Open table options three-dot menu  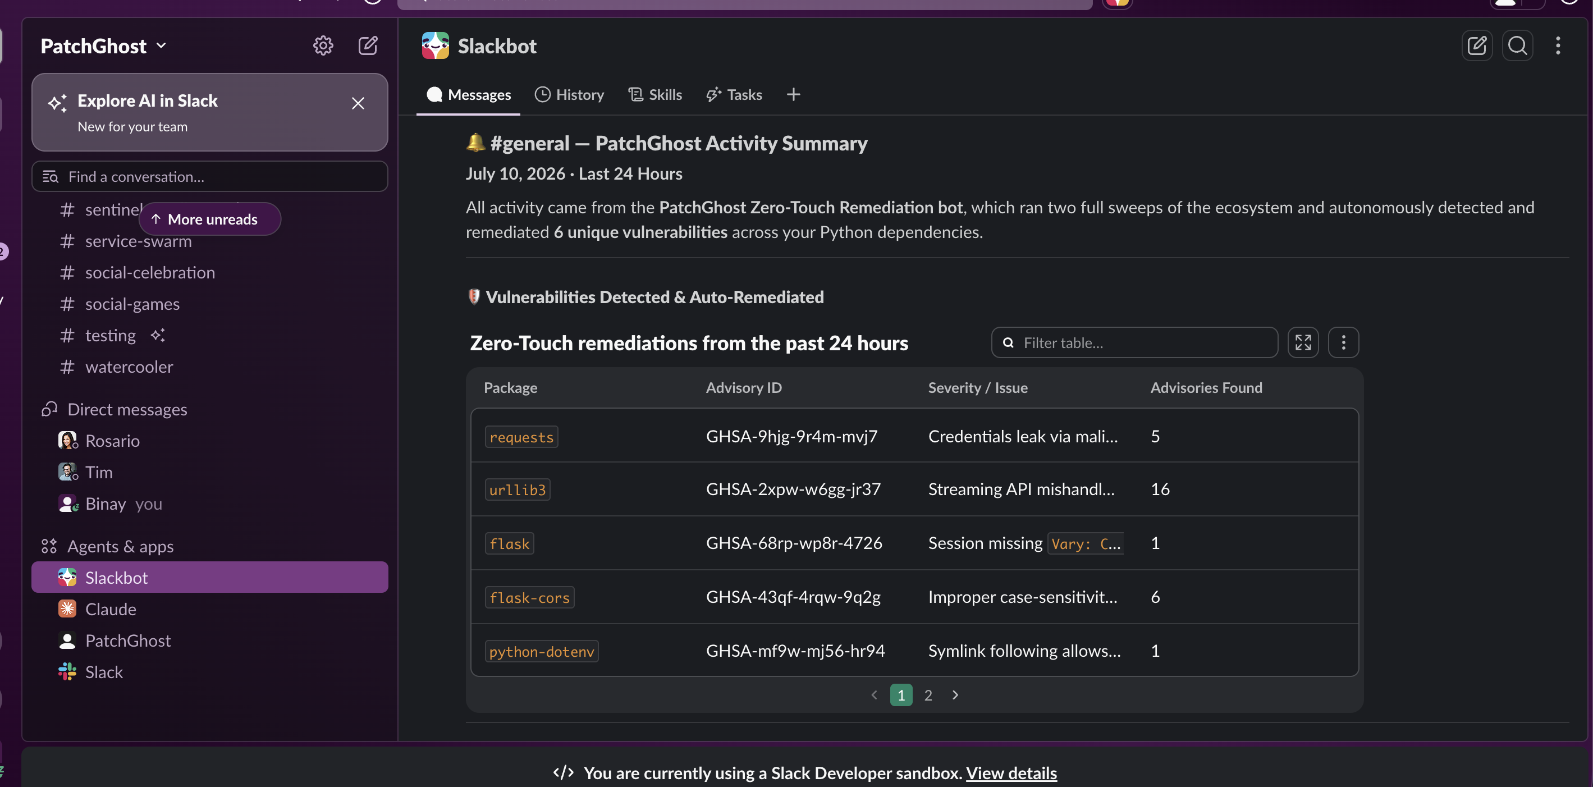click(x=1343, y=342)
